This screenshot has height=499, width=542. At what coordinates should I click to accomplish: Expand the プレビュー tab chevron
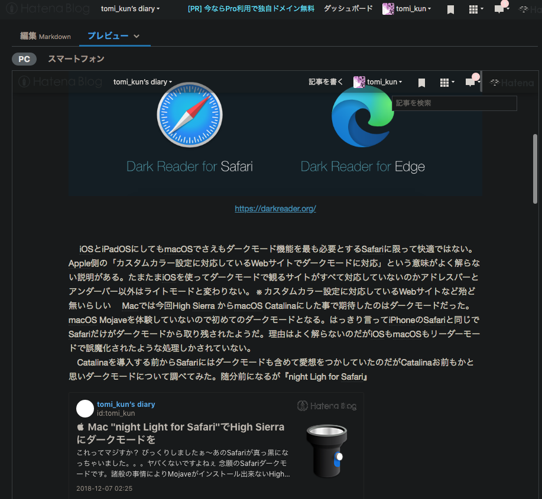(x=137, y=36)
